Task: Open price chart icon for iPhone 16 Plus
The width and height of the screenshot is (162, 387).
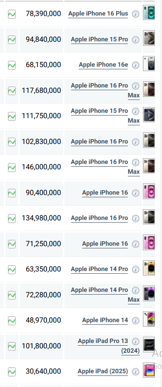Action: [x=12, y=14]
